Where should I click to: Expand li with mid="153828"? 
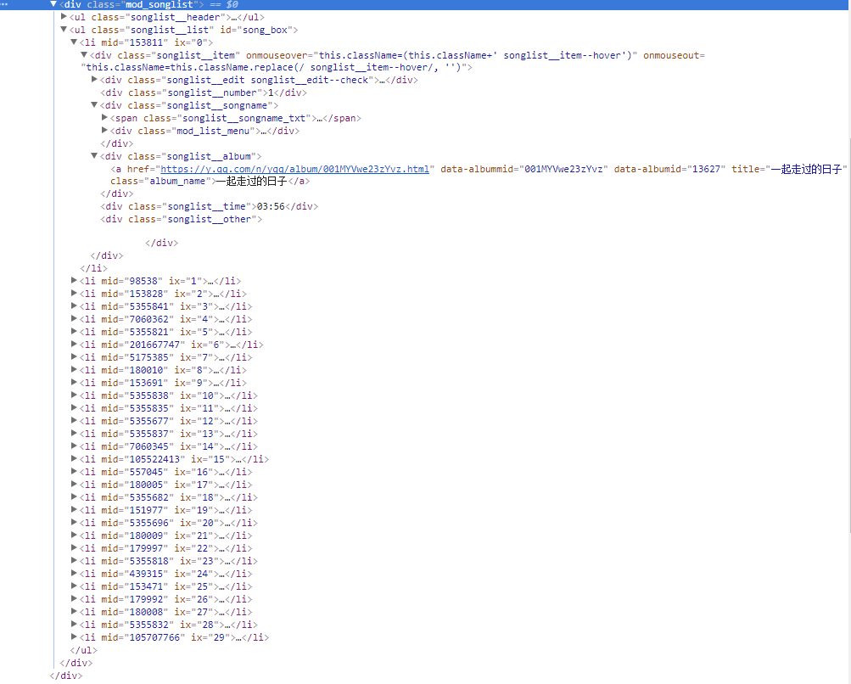coord(74,294)
